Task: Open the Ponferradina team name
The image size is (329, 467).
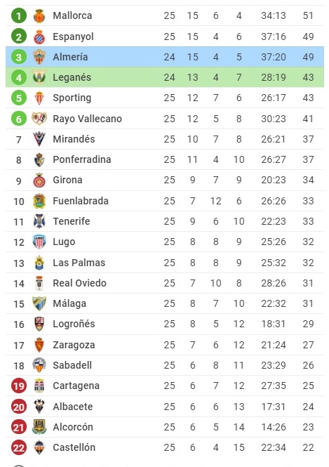Action: pyautogui.click(x=82, y=159)
